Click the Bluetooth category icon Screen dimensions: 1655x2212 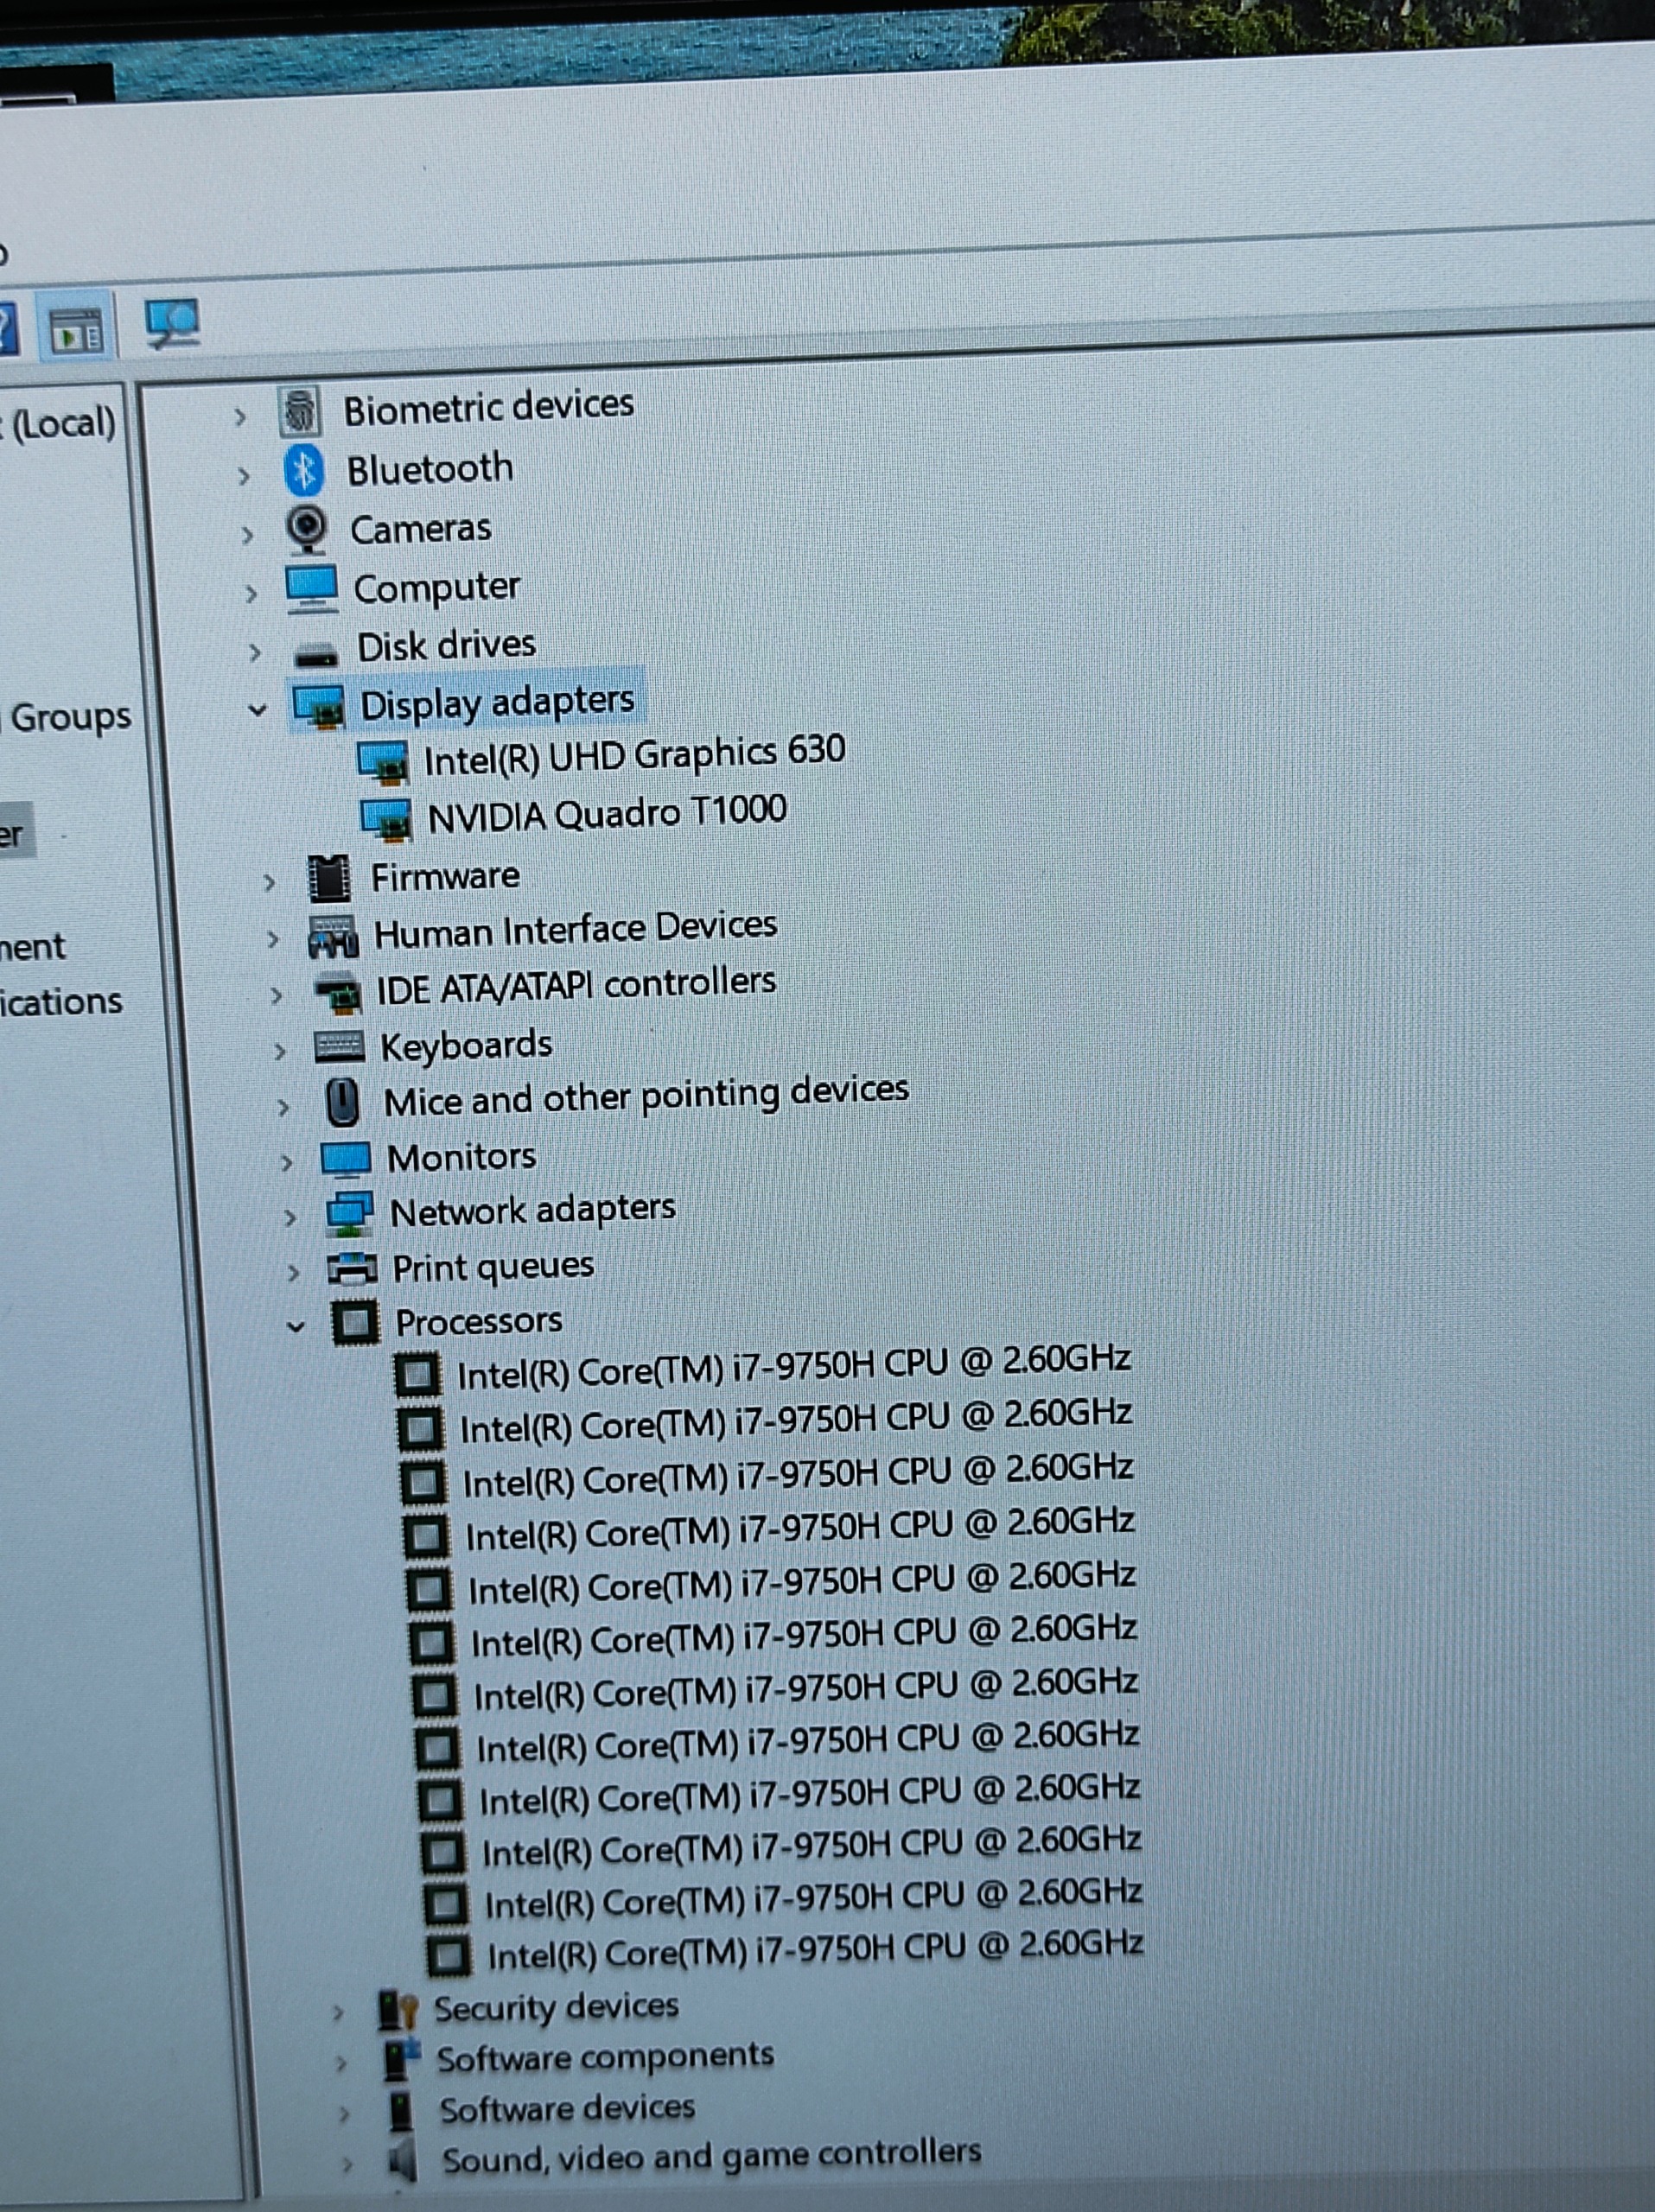coord(304,470)
